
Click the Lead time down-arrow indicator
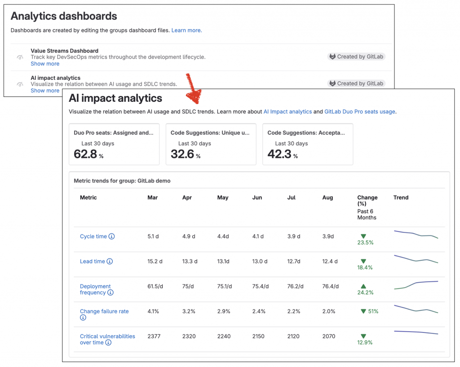363,261
